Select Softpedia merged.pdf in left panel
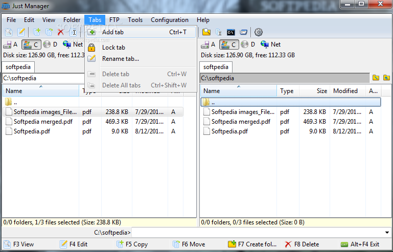This screenshot has height=252, width=393. (x=93, y=122)
